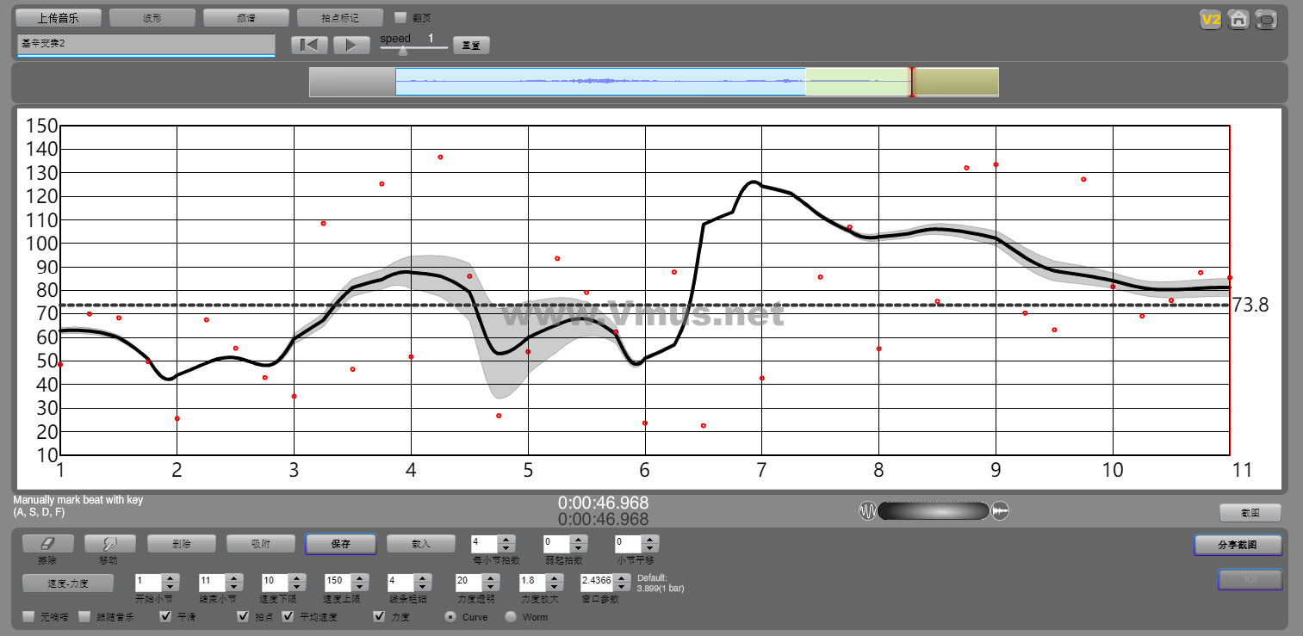This screenshot has height=636, width=1303.
Task: Rewind to start with skip-back button
Action: point(309,46)
